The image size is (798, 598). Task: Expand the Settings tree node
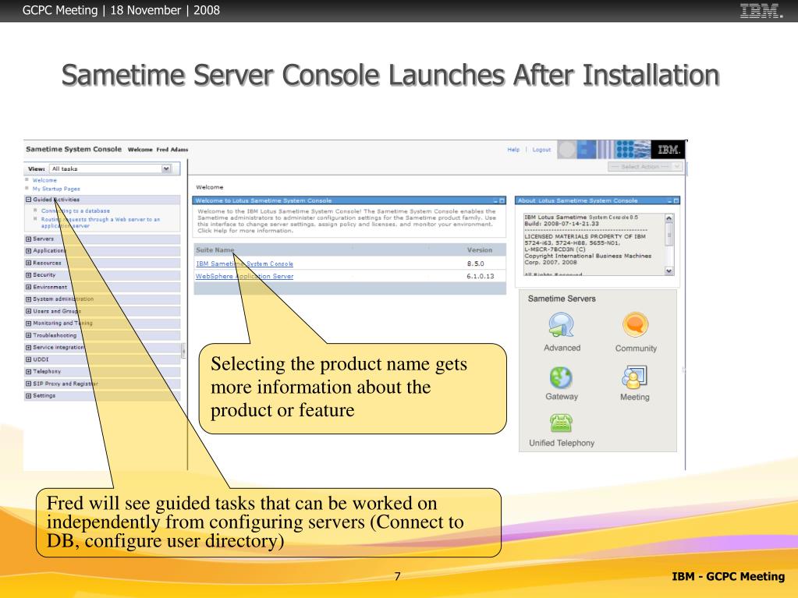29,395
